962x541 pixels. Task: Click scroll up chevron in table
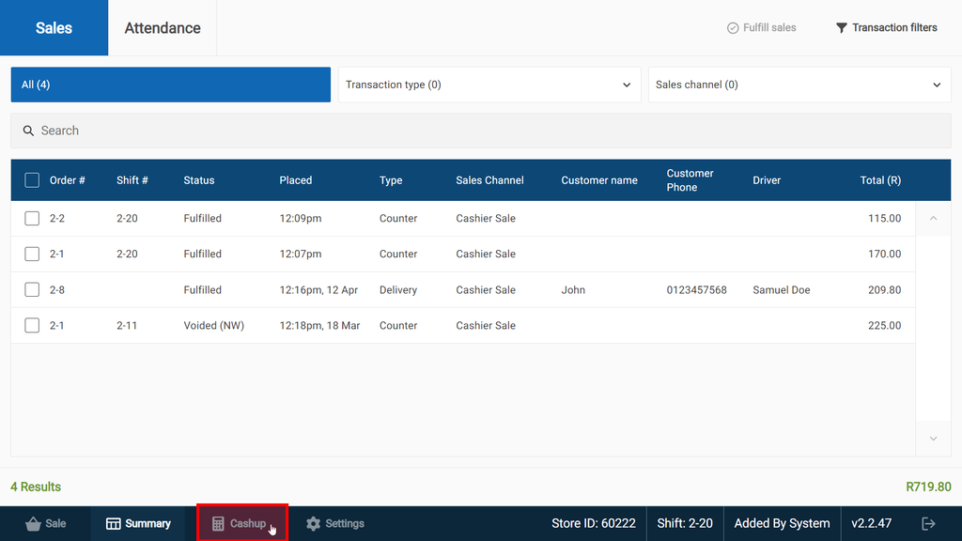tap(933, 219)
